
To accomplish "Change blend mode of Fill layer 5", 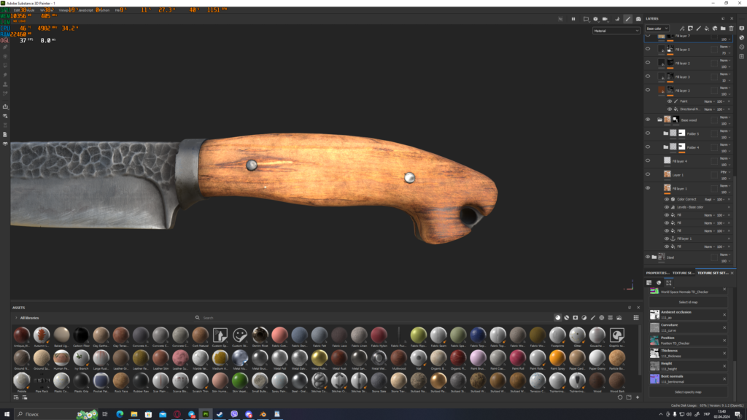I will 725,47.
